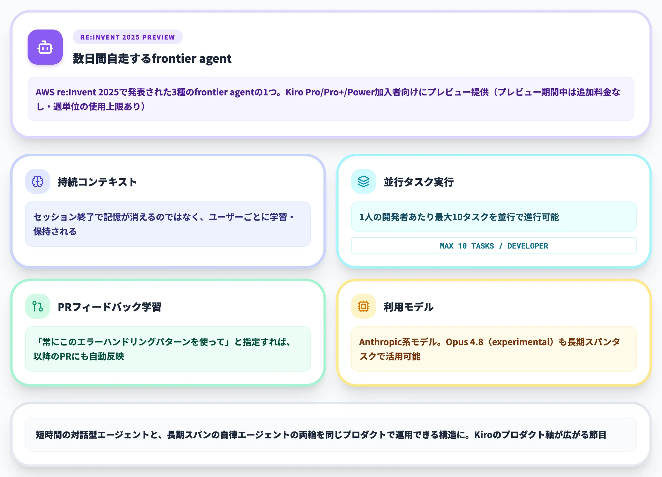This screenshot has height=477, width=662.
Task: Click the MAX 10 TASKS / DEVELOPER label
Action: coord(494,246)
